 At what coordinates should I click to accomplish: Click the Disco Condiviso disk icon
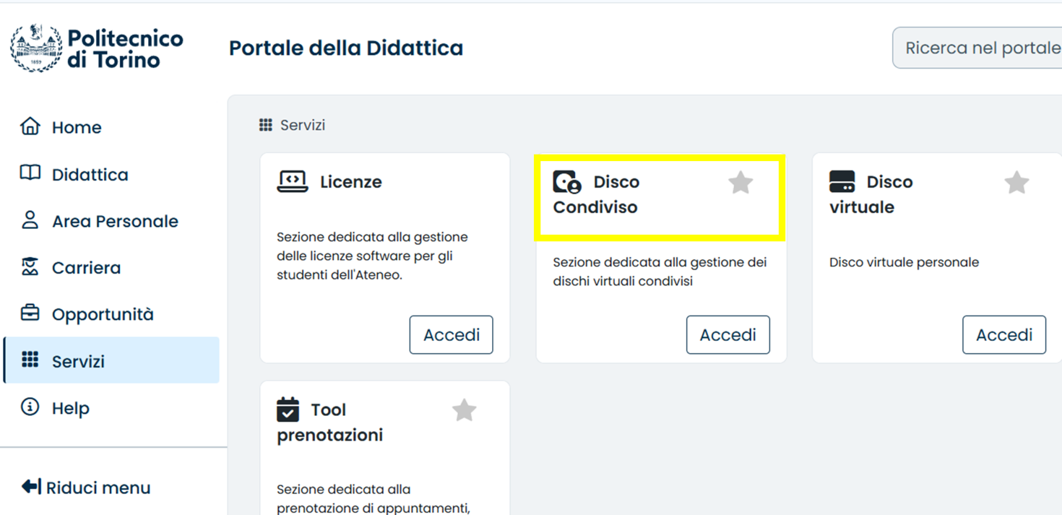(x=567, y=182)
